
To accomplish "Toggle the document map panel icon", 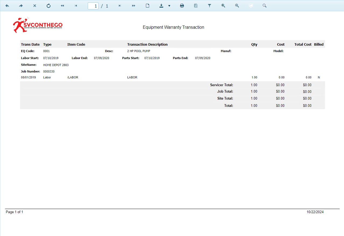I will coord(196,6).
